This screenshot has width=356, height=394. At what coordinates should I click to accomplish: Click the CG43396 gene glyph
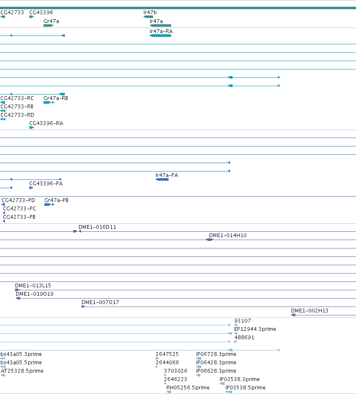(32, 17)
